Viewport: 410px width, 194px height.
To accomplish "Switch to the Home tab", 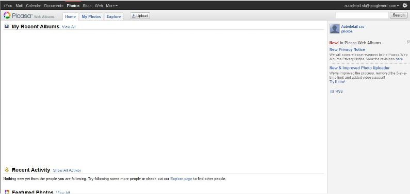I will click(x=70, y=16).
